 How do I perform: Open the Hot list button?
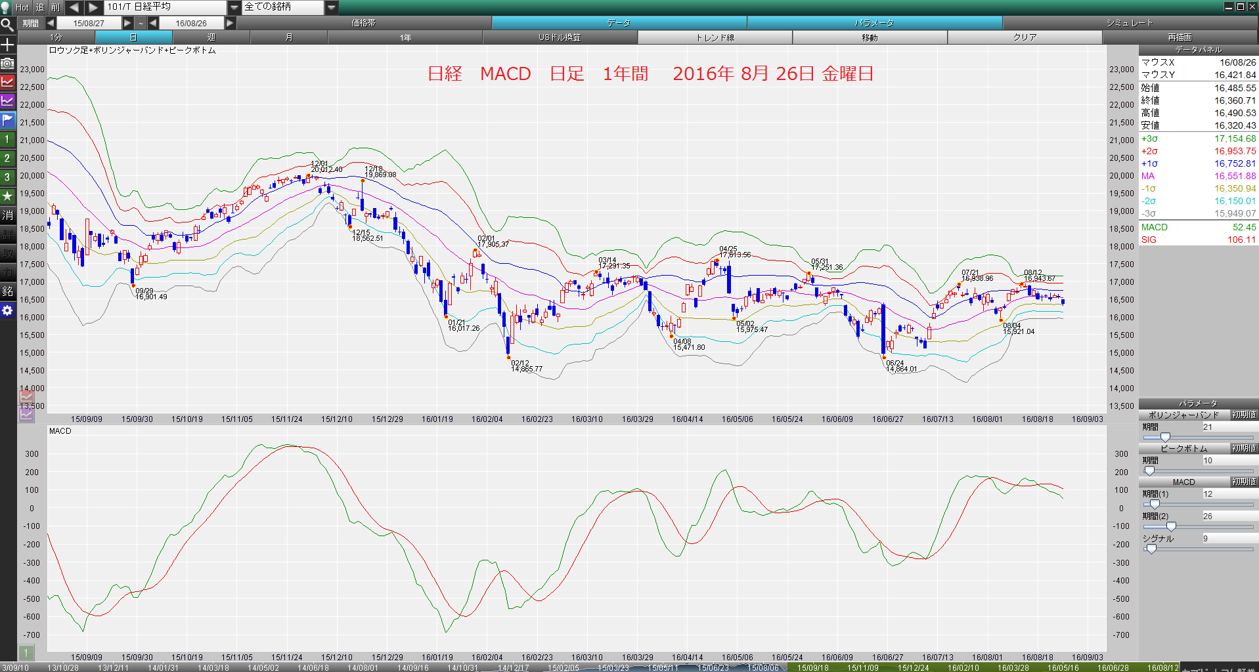[x=22, y=7]
